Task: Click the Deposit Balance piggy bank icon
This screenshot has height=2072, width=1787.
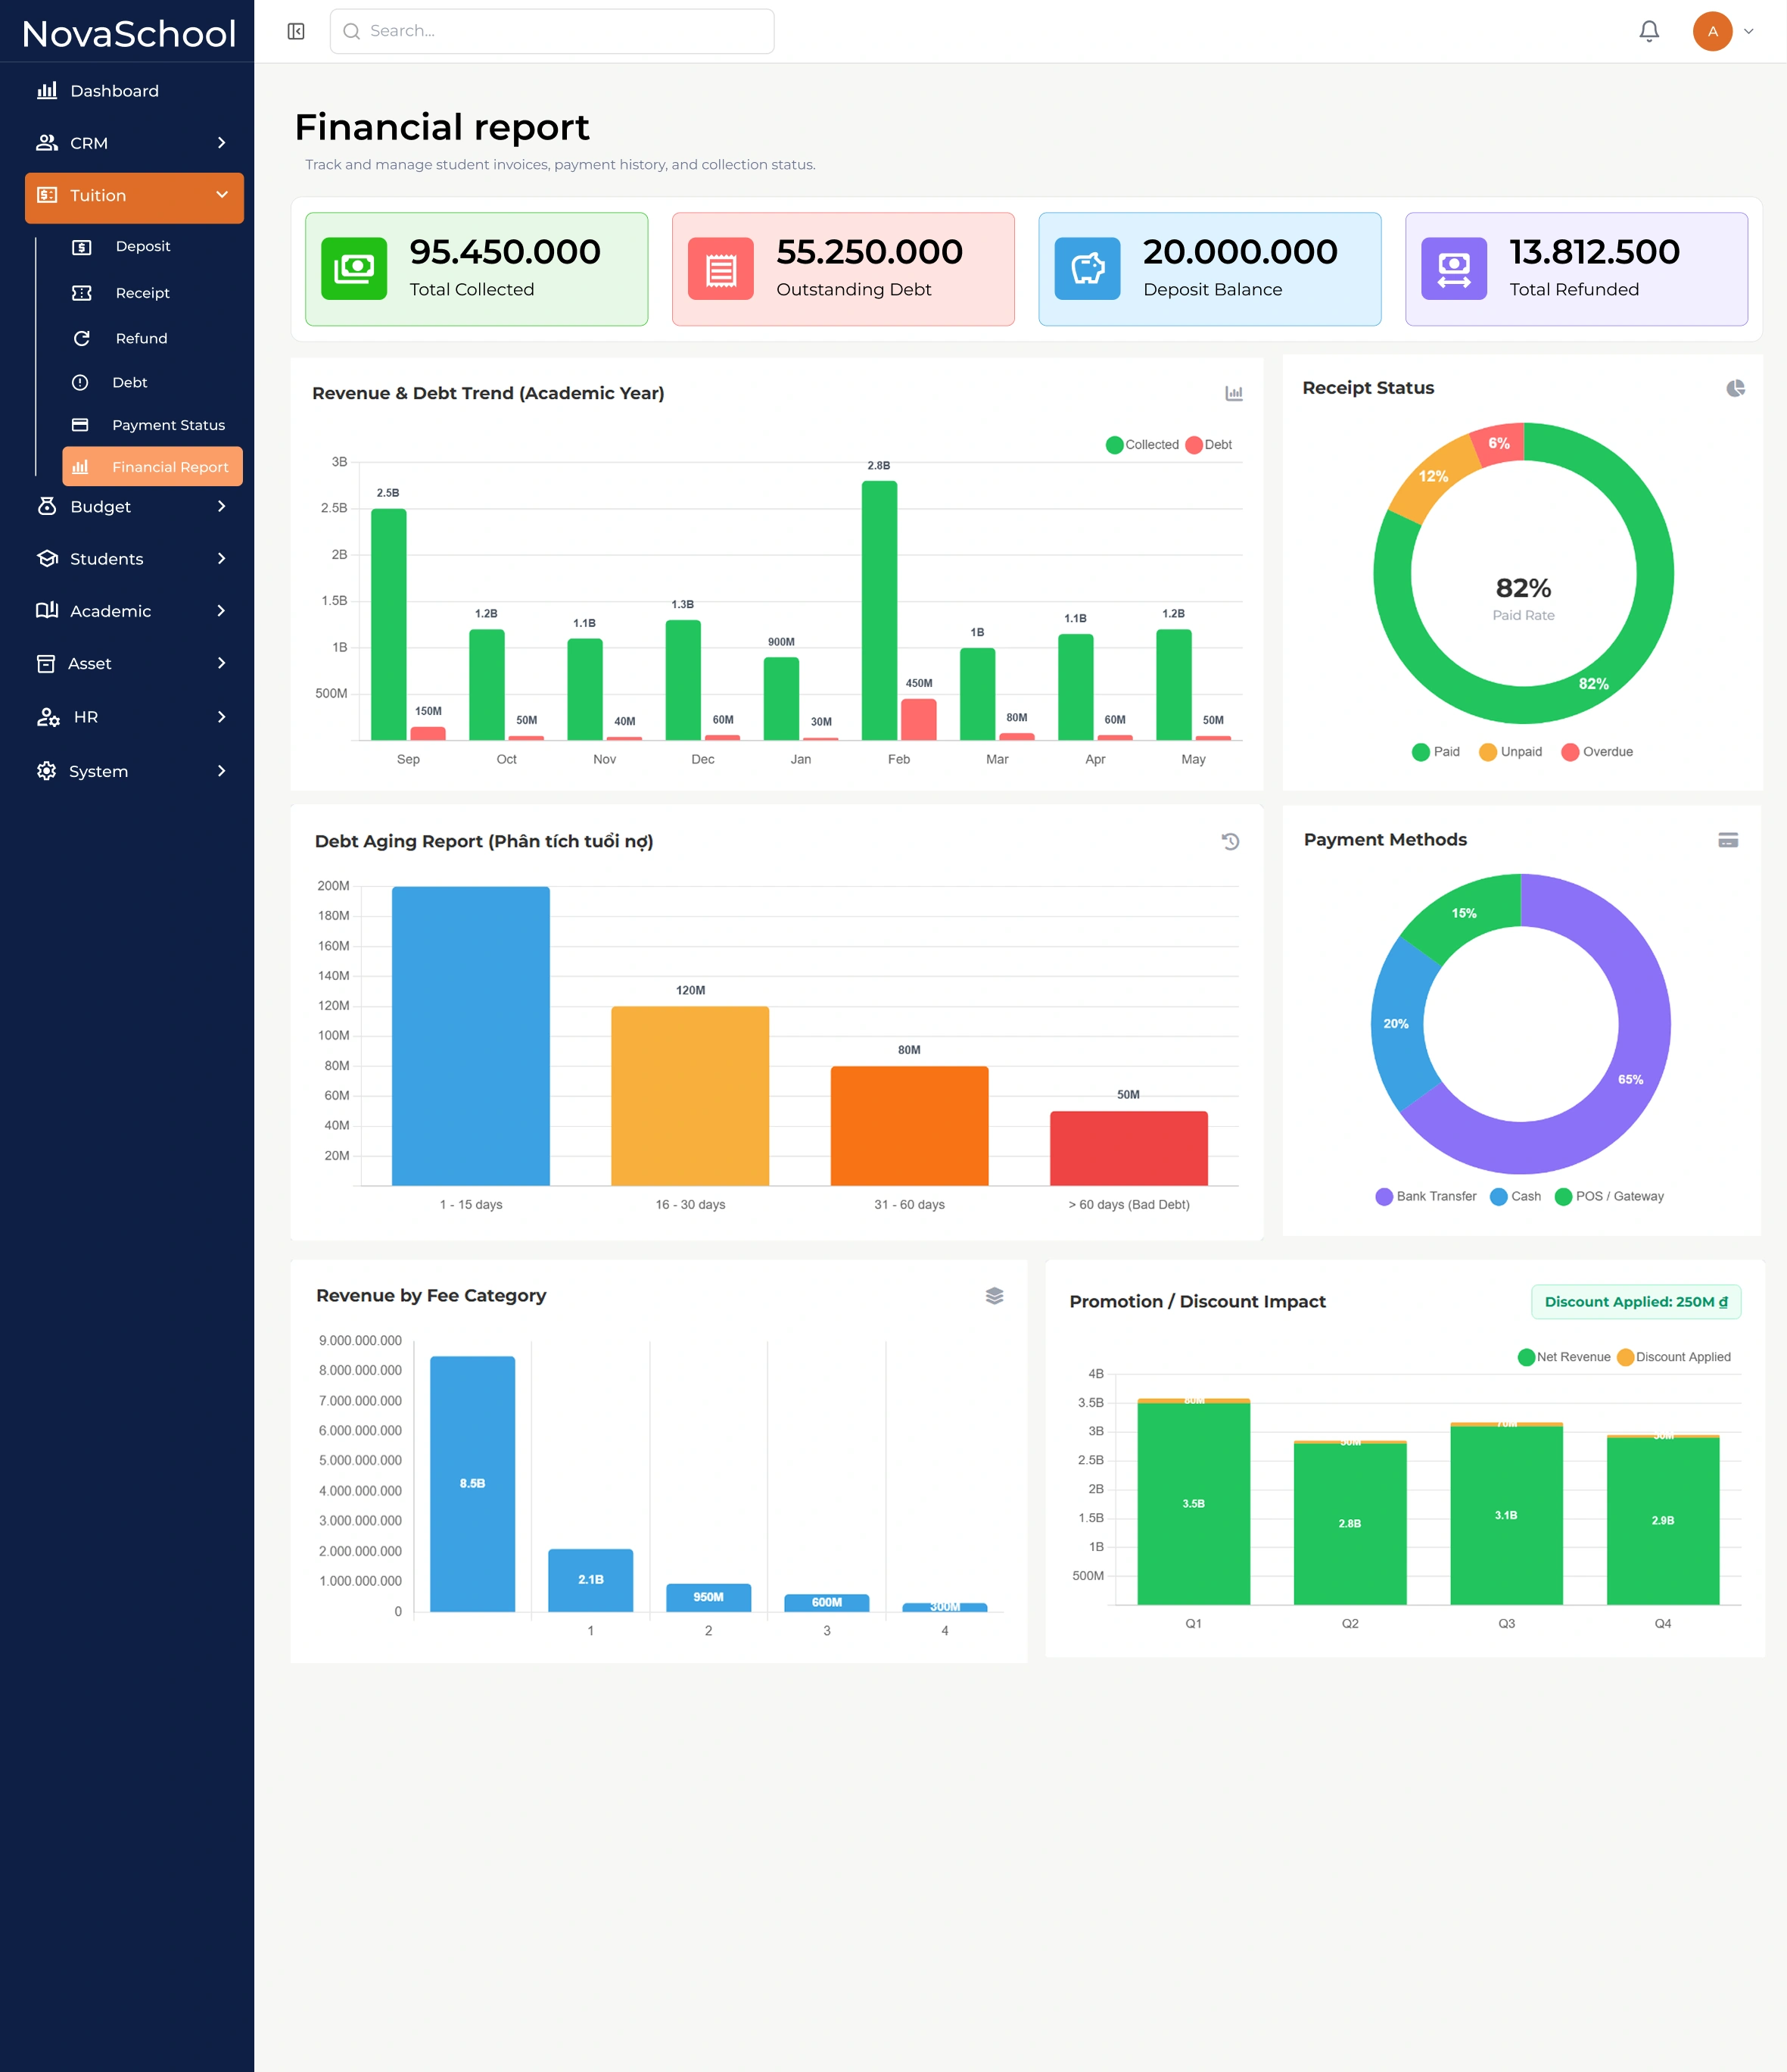Action: (x=1088, y=268)
